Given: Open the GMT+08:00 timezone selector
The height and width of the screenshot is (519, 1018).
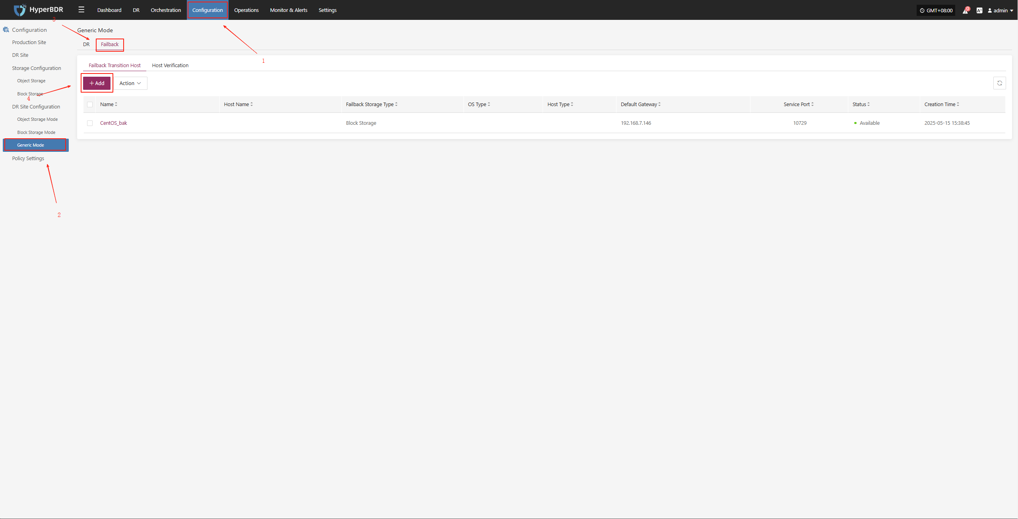Looking at the screenshot, I should point(936,11).
